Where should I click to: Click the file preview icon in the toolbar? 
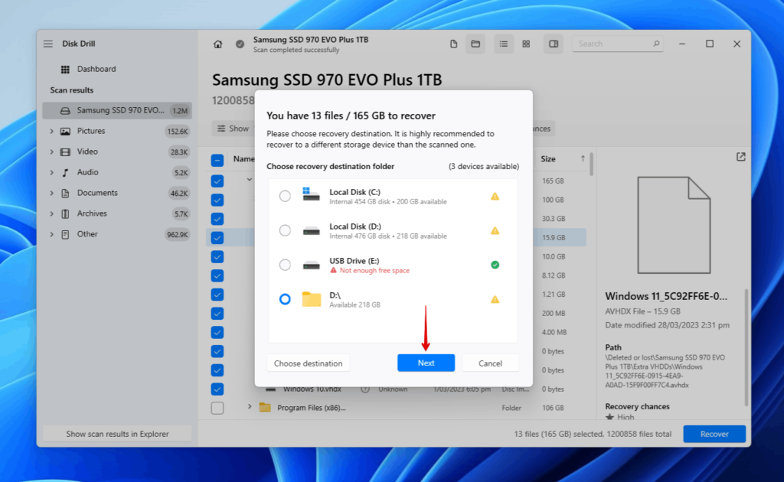point(453,44)
